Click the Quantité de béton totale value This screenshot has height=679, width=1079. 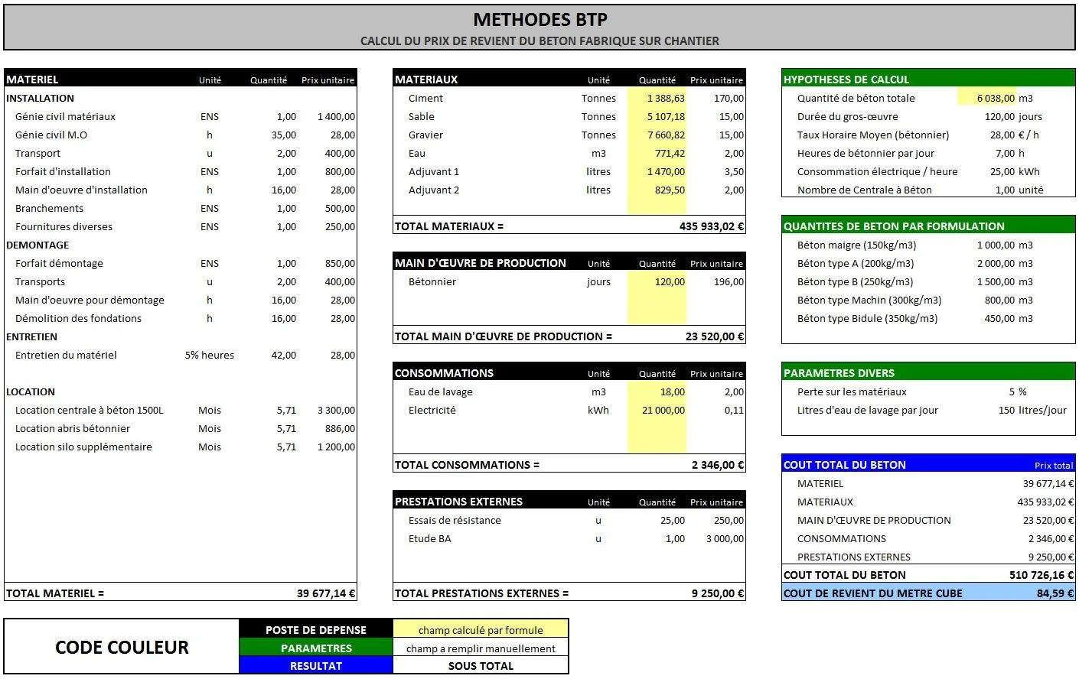coord(987,98)
